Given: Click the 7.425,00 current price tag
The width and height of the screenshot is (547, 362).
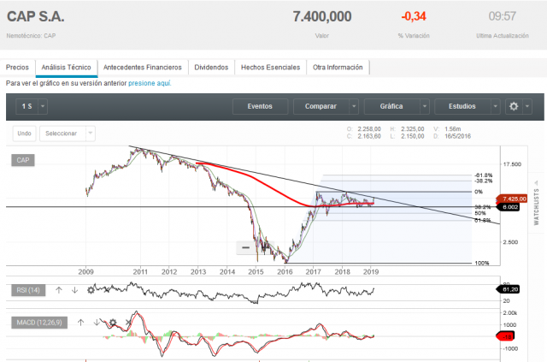Looking at the screenshot, I should 512,199.
